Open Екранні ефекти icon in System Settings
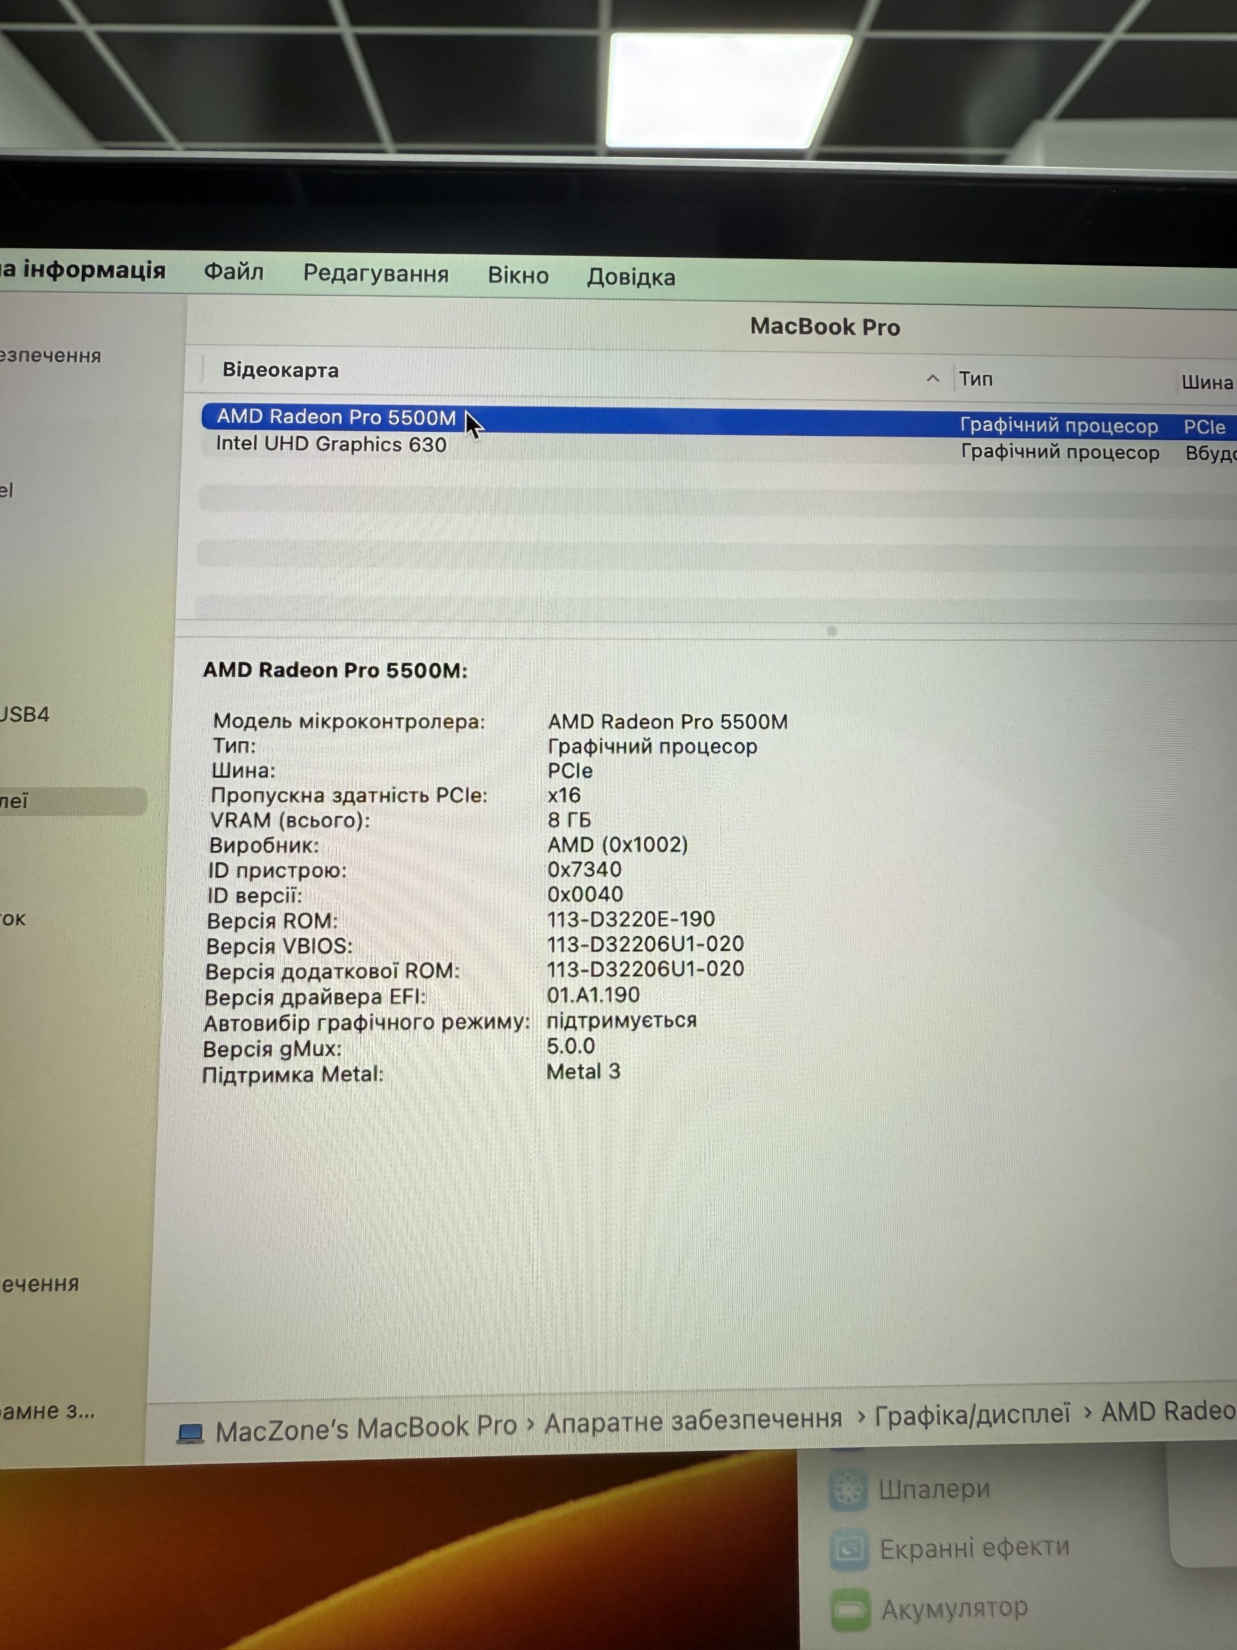Image resolution: width=1237 pixels, height=1650 pixels. pyautogui.click(x=849, y=1550)
